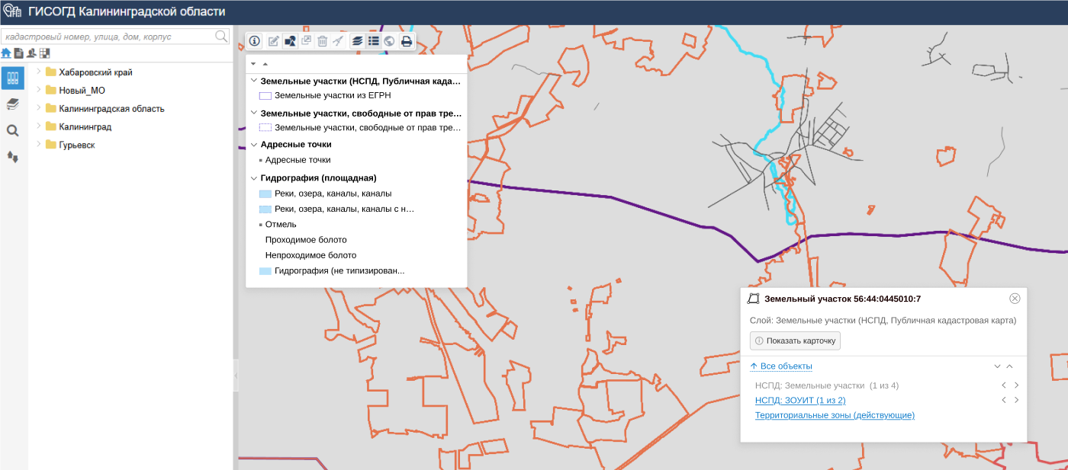Go to previous НСПД: ЗОУИТ object
This screenshot has height=470, width=1068.
[x=1004, y=400]
